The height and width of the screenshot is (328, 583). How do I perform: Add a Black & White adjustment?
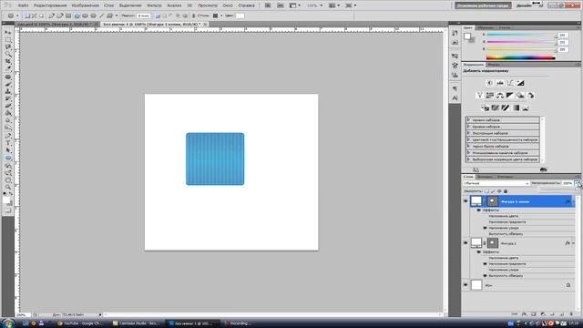(510, 96)
